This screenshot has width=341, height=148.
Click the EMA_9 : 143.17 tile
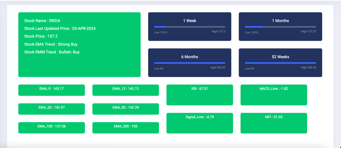(x=51, y=90)
